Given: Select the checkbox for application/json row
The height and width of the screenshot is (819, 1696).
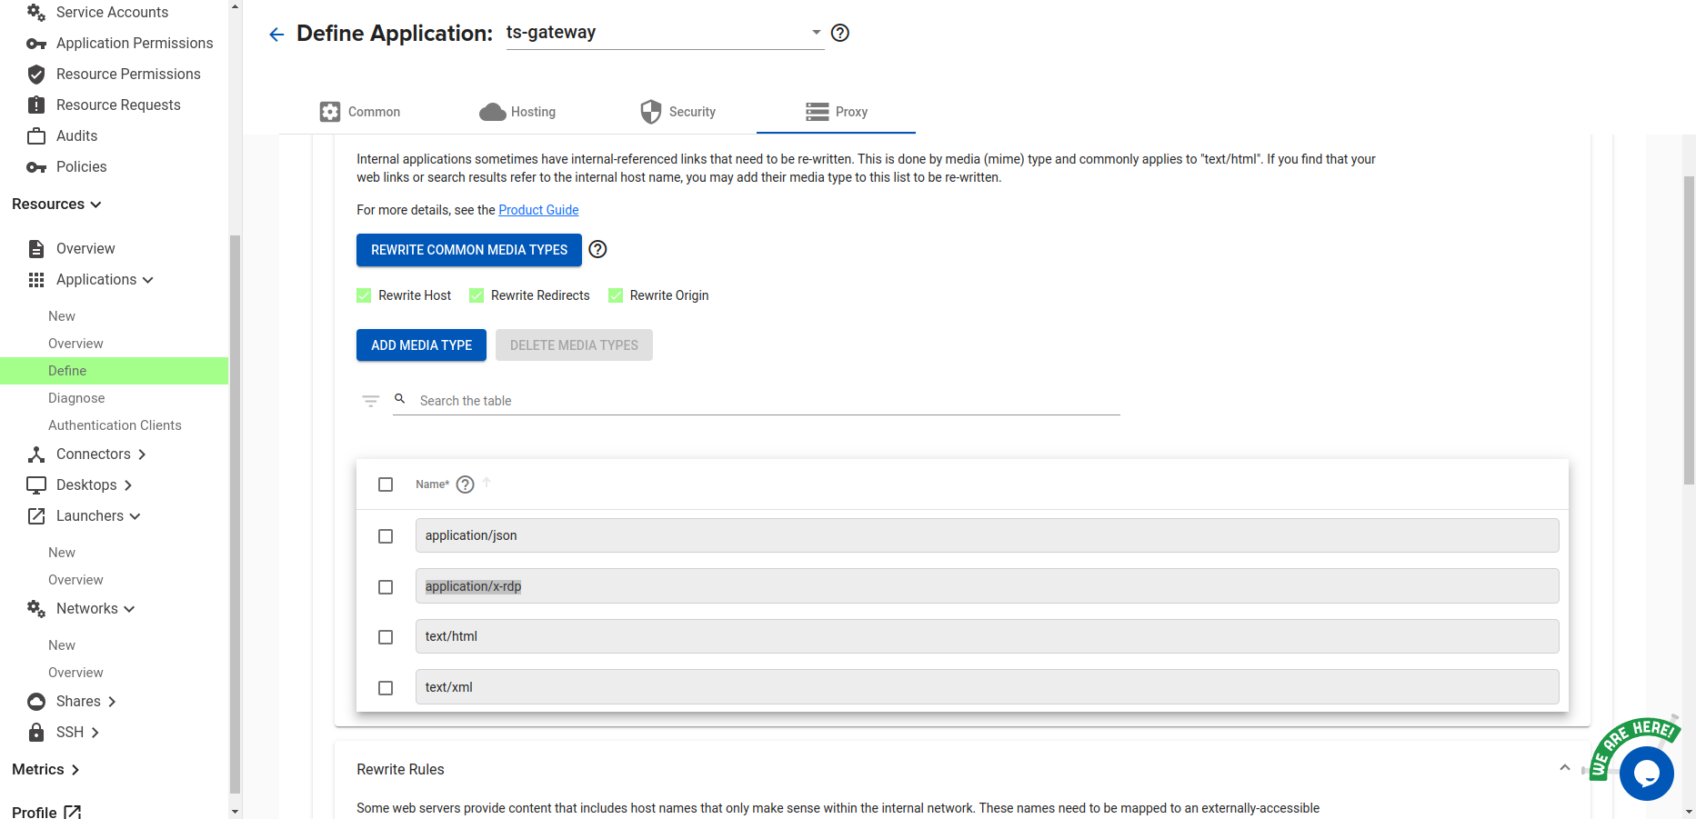Looking at the screenshot, I should (386, 536).
